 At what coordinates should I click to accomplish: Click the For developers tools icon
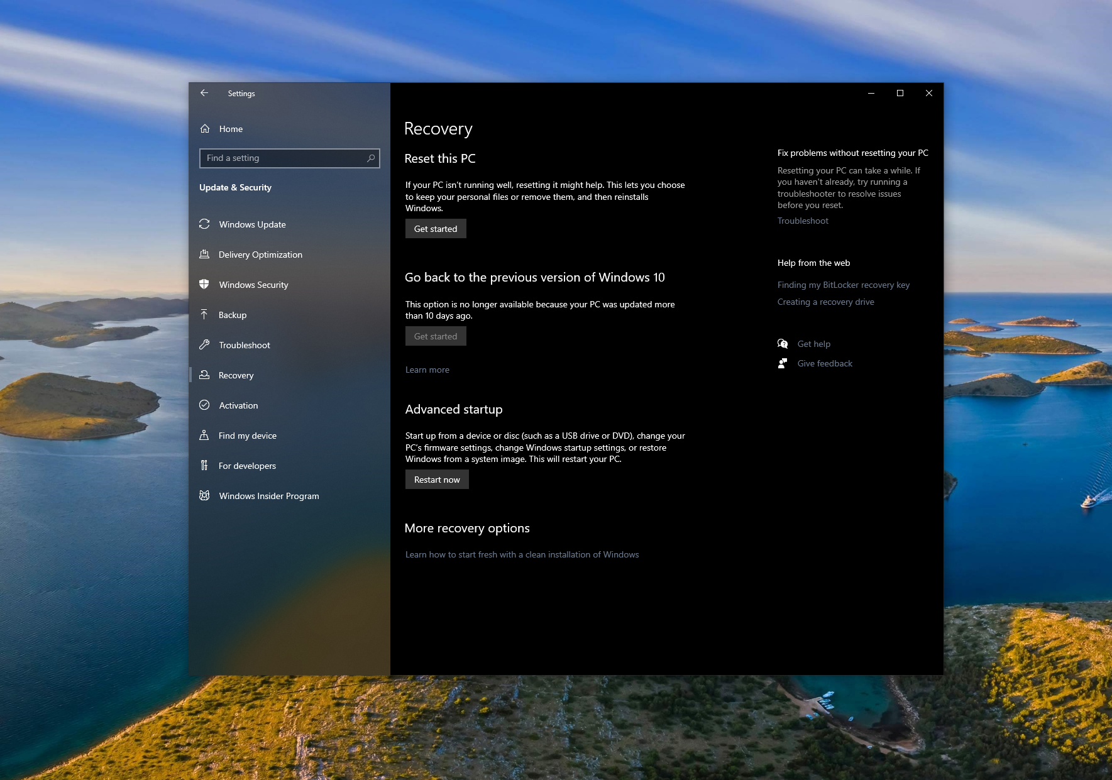[x=204, y=465]
